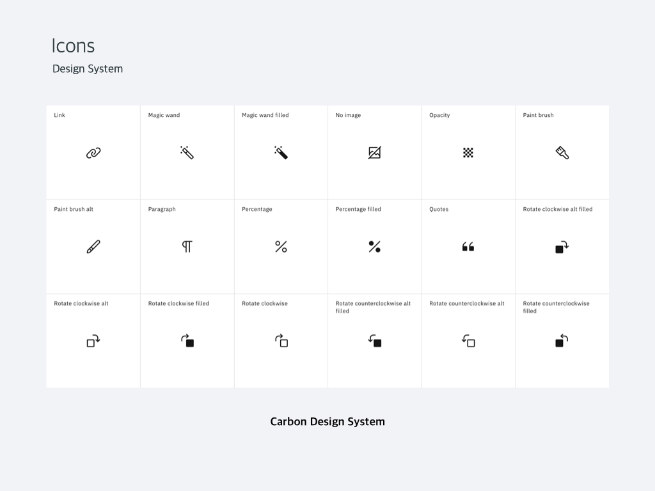Click the Icons page heading
Viewport: 655px width, 491px height.
point(73,45)
